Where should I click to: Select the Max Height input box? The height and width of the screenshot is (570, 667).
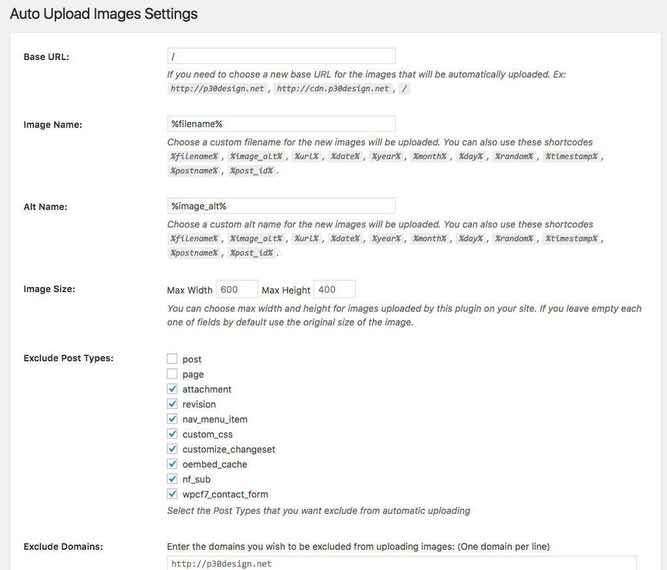[334, 289]
